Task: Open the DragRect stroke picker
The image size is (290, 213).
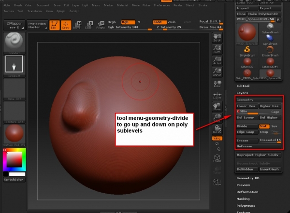Action: point(14,66)
